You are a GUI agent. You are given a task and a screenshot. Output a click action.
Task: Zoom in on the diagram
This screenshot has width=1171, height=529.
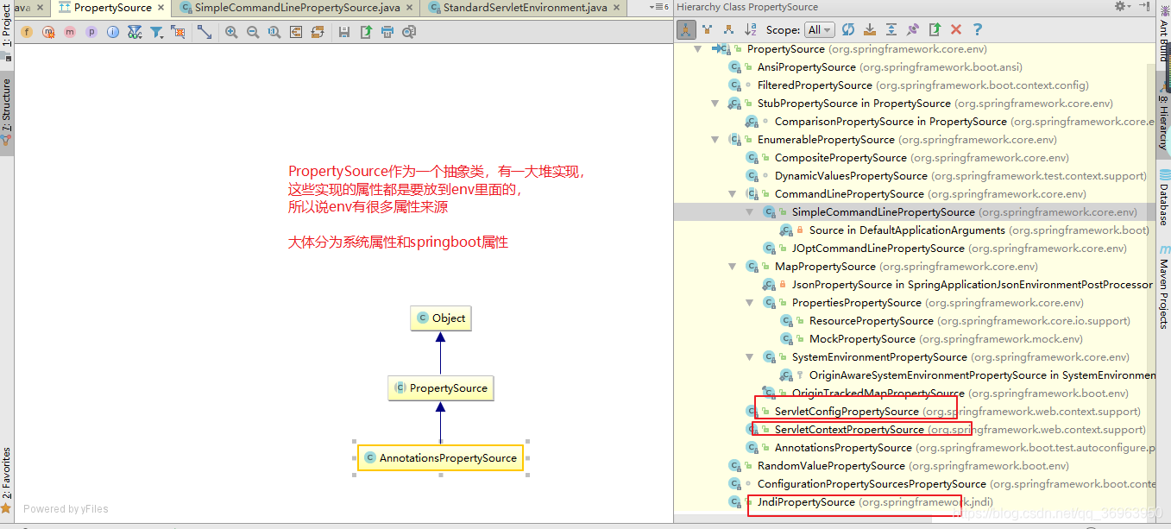tap(230, 29)
